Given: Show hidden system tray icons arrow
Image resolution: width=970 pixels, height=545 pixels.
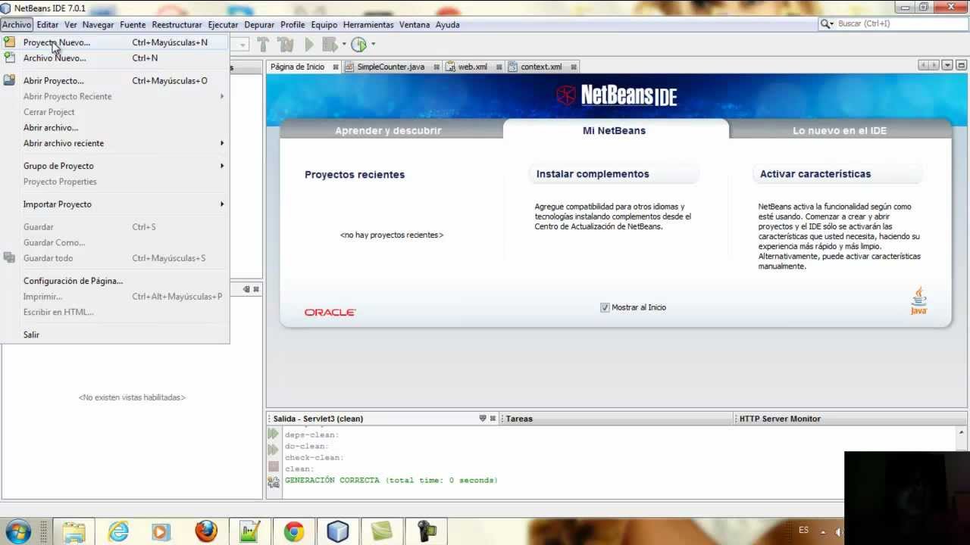Looking at the screenshot, I should pos(823,531).
